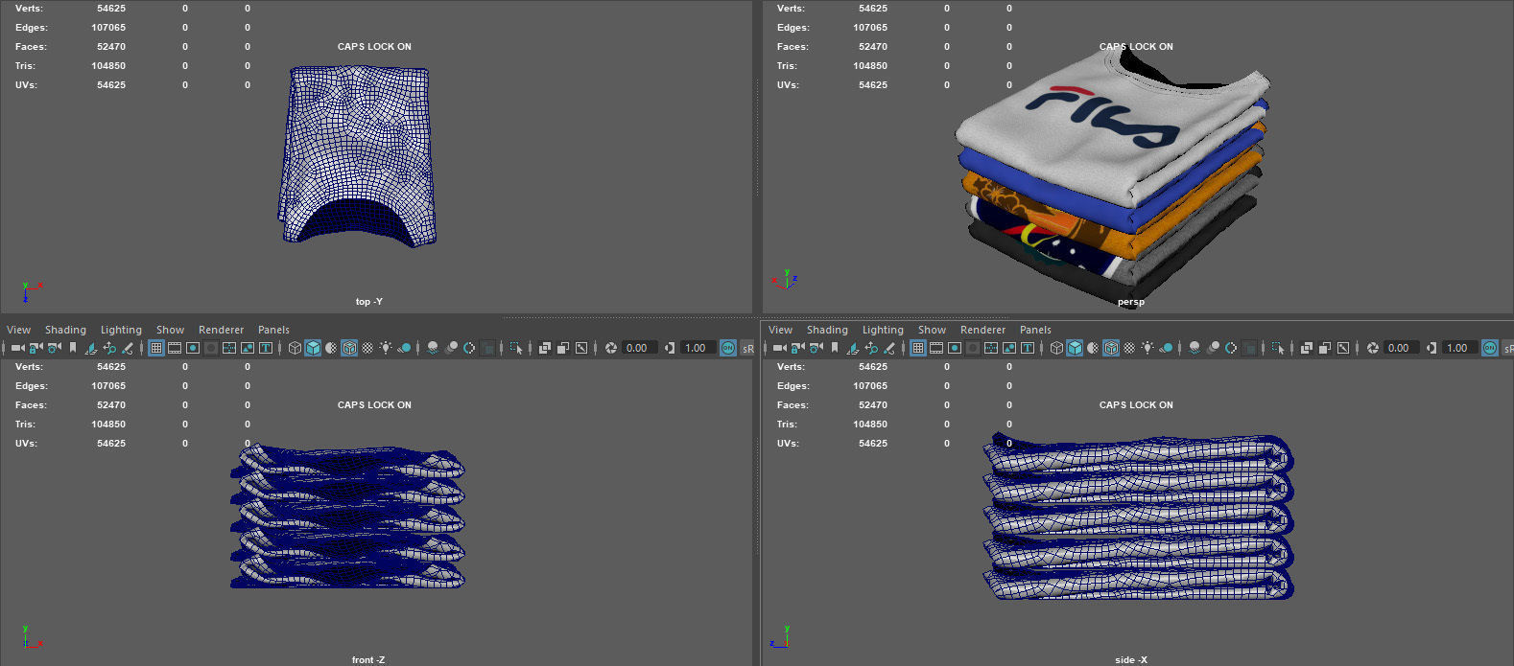The image size is (1514, 666).
Task: Open Renderer menu in side -X panel
Action: pyautogui.click(x=982, y=330)
